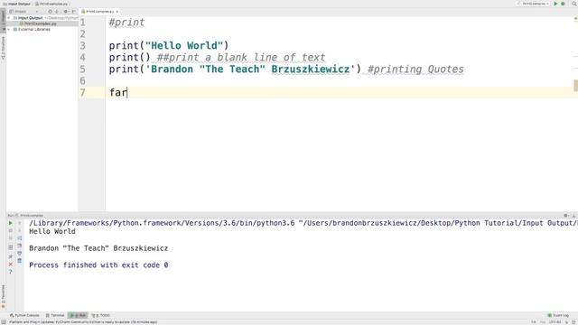
Task: Open Search Everywhere magnifier icon
Action: click(574, 4)
